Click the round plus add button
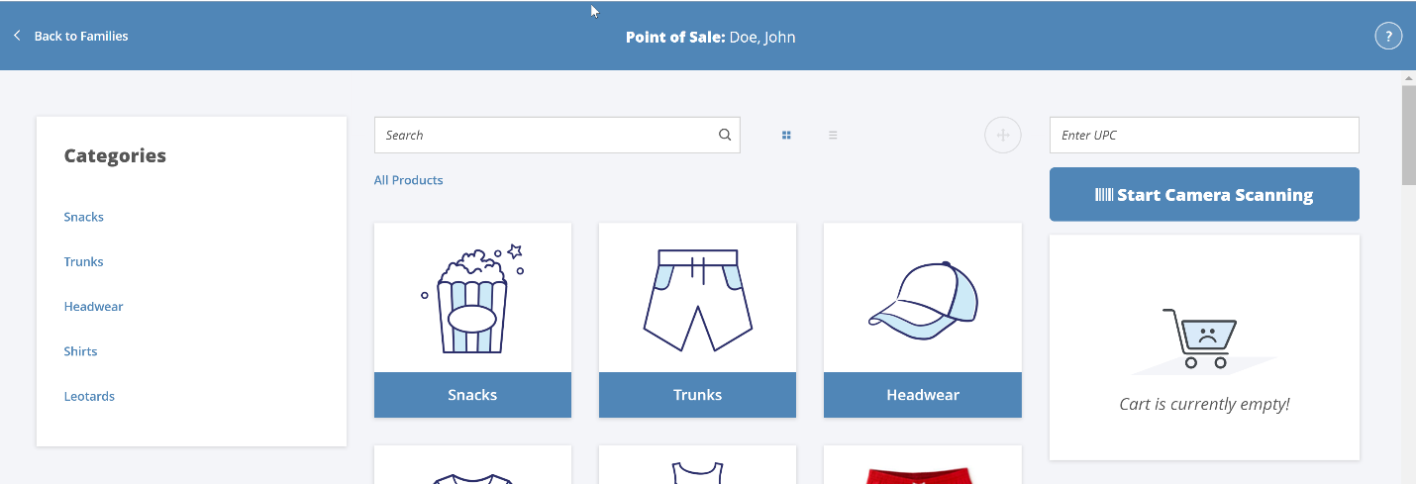This screenshot has height=484, width=1416. pos(1002,135)
